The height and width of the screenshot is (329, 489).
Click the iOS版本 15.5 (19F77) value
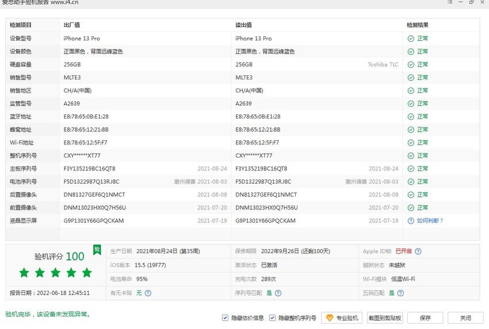pos(150,265)
